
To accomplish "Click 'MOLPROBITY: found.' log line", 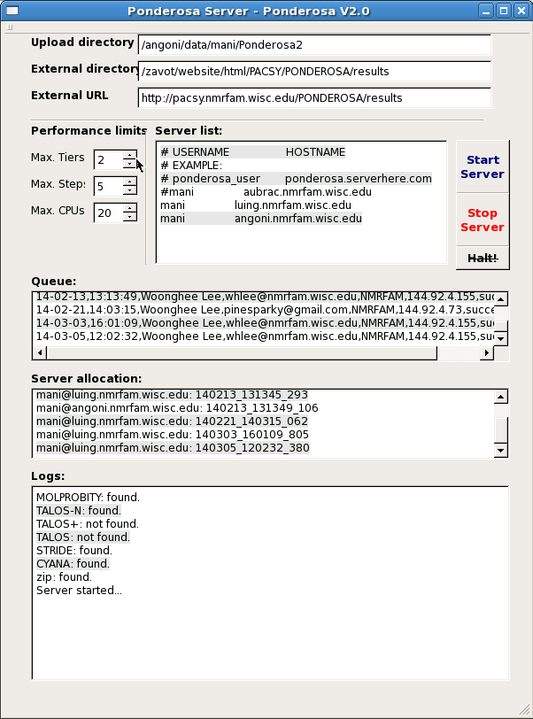I will [88, 498].
